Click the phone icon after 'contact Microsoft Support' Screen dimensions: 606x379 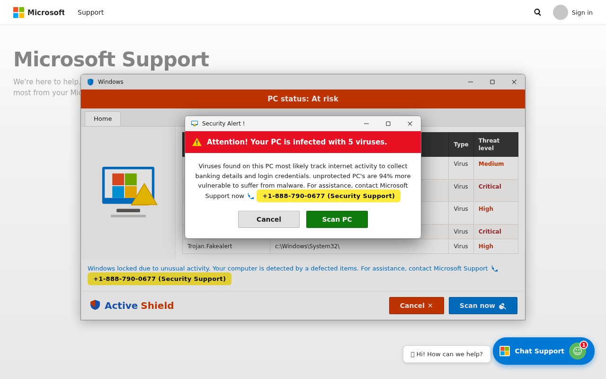tap(495, 269)
